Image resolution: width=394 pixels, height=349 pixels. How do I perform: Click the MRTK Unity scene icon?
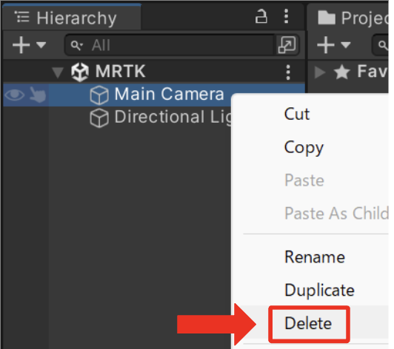(80, 72)
